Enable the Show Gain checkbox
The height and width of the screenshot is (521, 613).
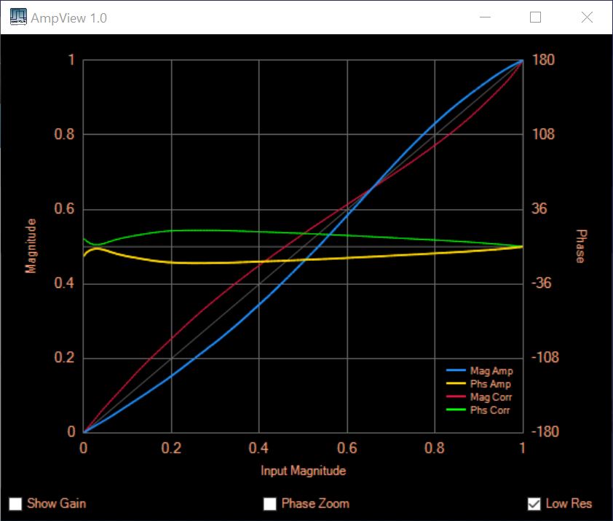(15, 504)
